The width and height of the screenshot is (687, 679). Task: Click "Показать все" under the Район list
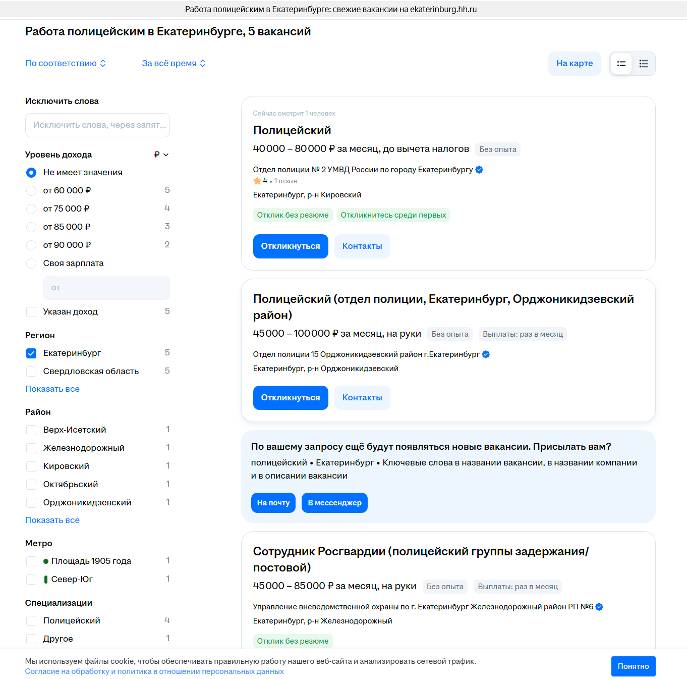pyautogui.click(x=52, y=520)
